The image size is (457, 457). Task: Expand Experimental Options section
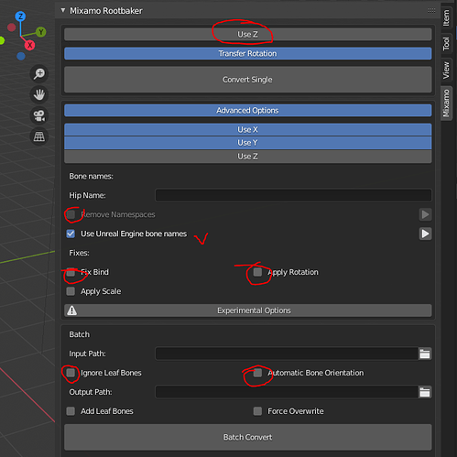point(248,310)
